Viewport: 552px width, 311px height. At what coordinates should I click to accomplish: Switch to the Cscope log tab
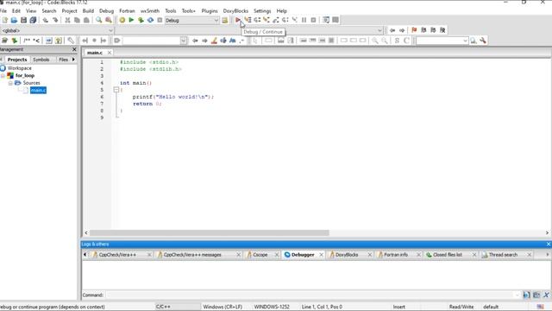260,255
